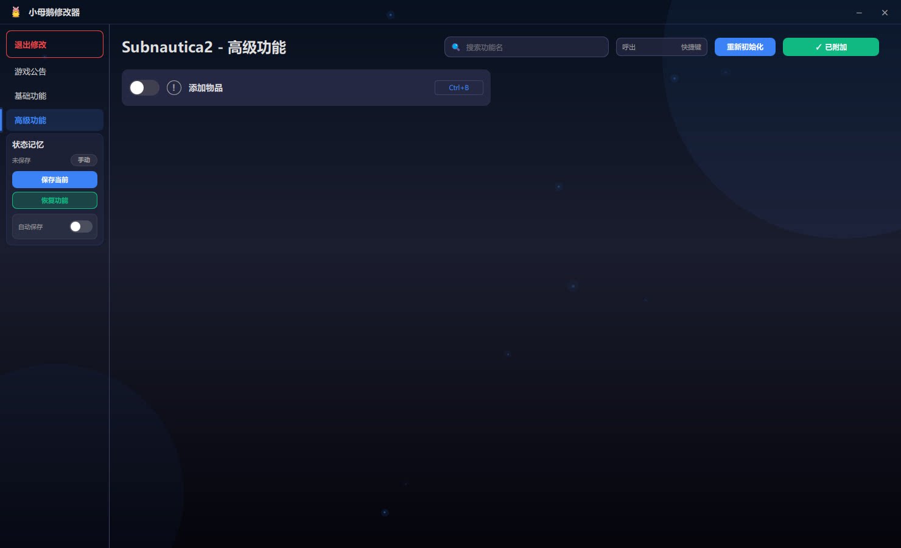Click the 添加物品 label
The height and width of the screenshot is (548, 901).
(x=206, y=88)
